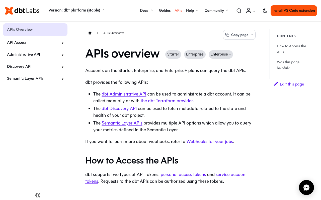The height and width of the screenshot is (200, 321).
Task: Click the Enterprise + plan badge
Action: tap(221, 54)
